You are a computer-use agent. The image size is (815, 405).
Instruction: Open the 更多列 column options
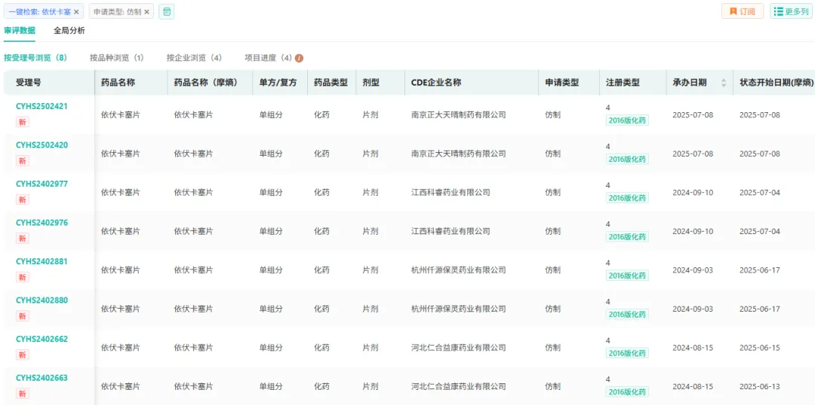pos(791,11)
